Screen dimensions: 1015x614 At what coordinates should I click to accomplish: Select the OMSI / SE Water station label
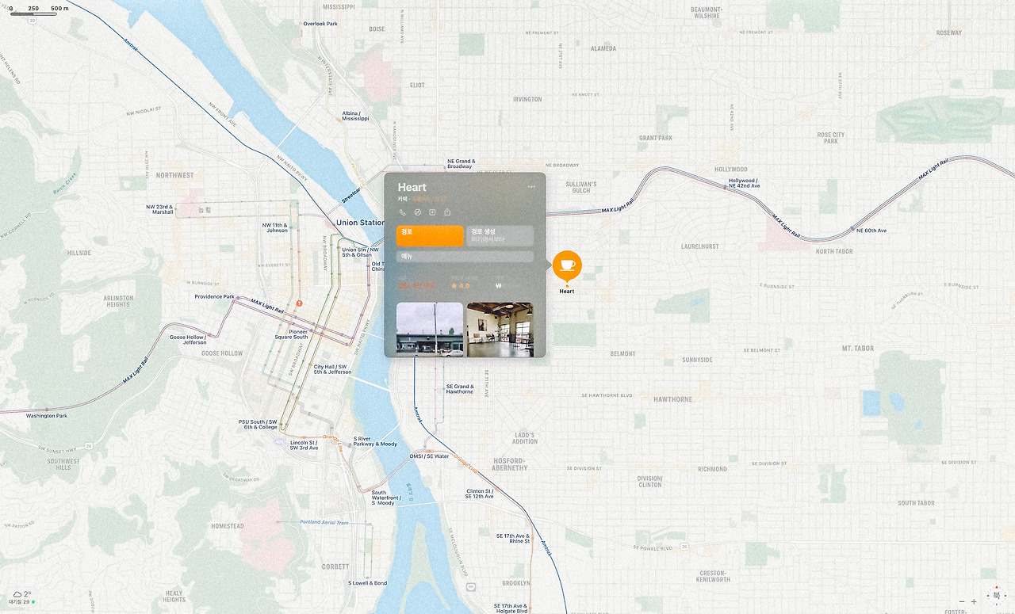point(429,456)
